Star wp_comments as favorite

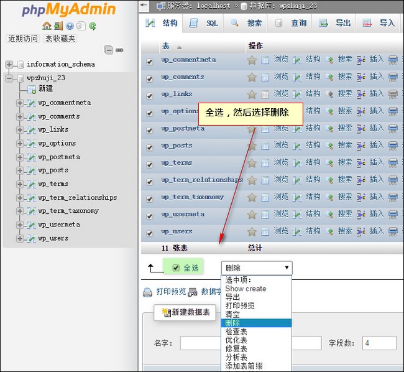coord(252,77)
